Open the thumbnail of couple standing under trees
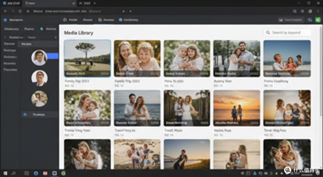Image resolution: width=323 pixels, height=177 pixels. 237,58
